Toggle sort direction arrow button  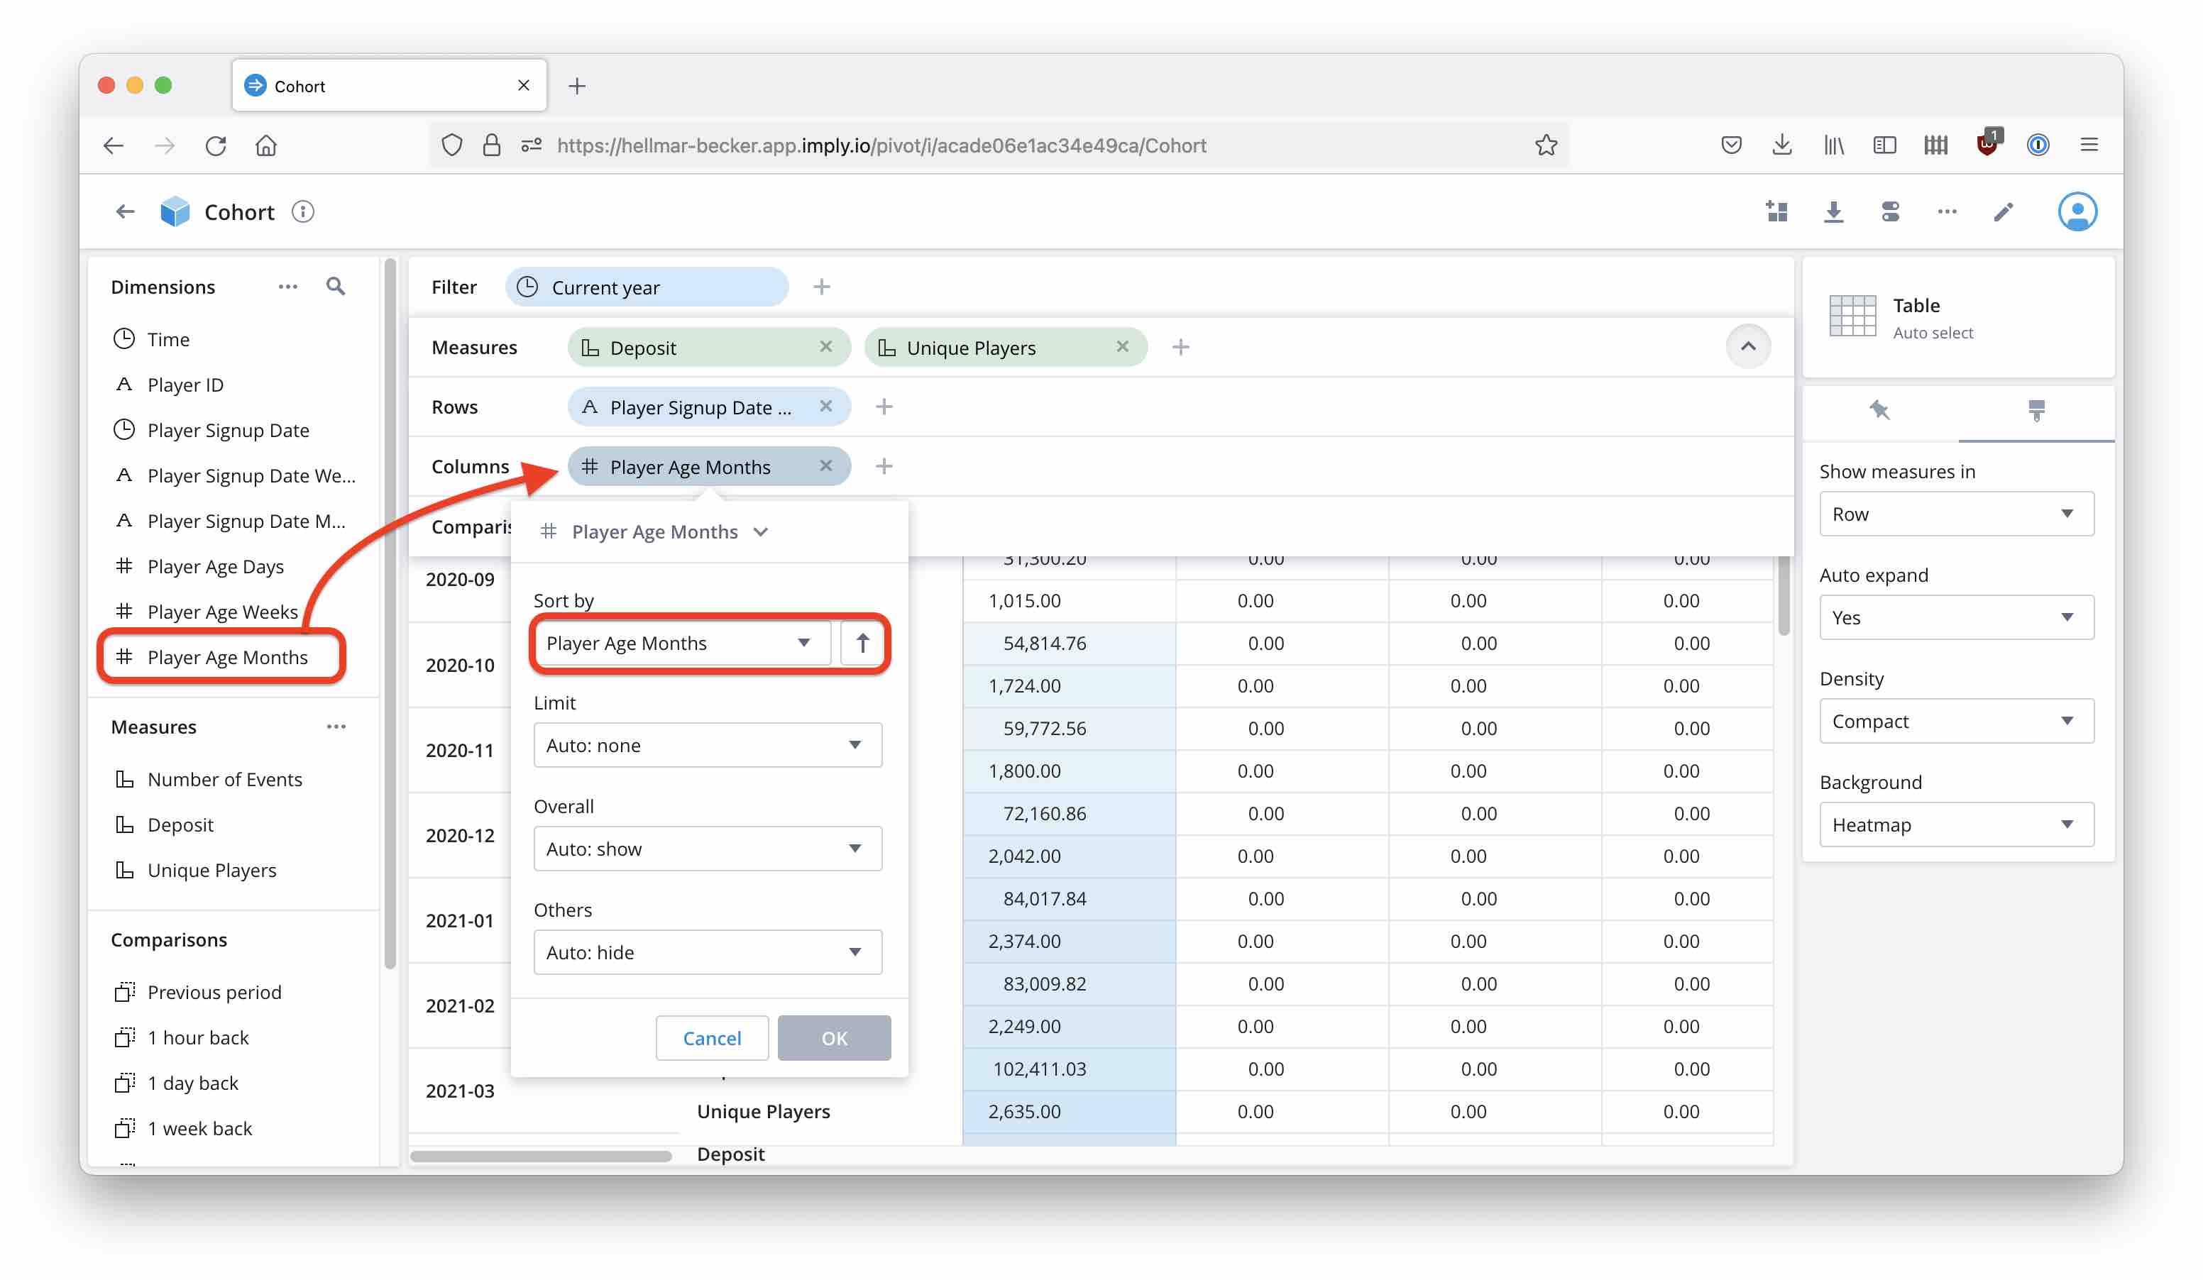862,644
